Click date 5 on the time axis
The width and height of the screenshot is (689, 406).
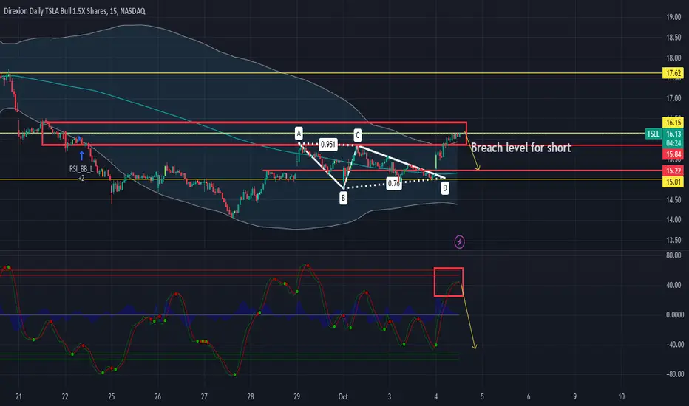click(482, 397)
